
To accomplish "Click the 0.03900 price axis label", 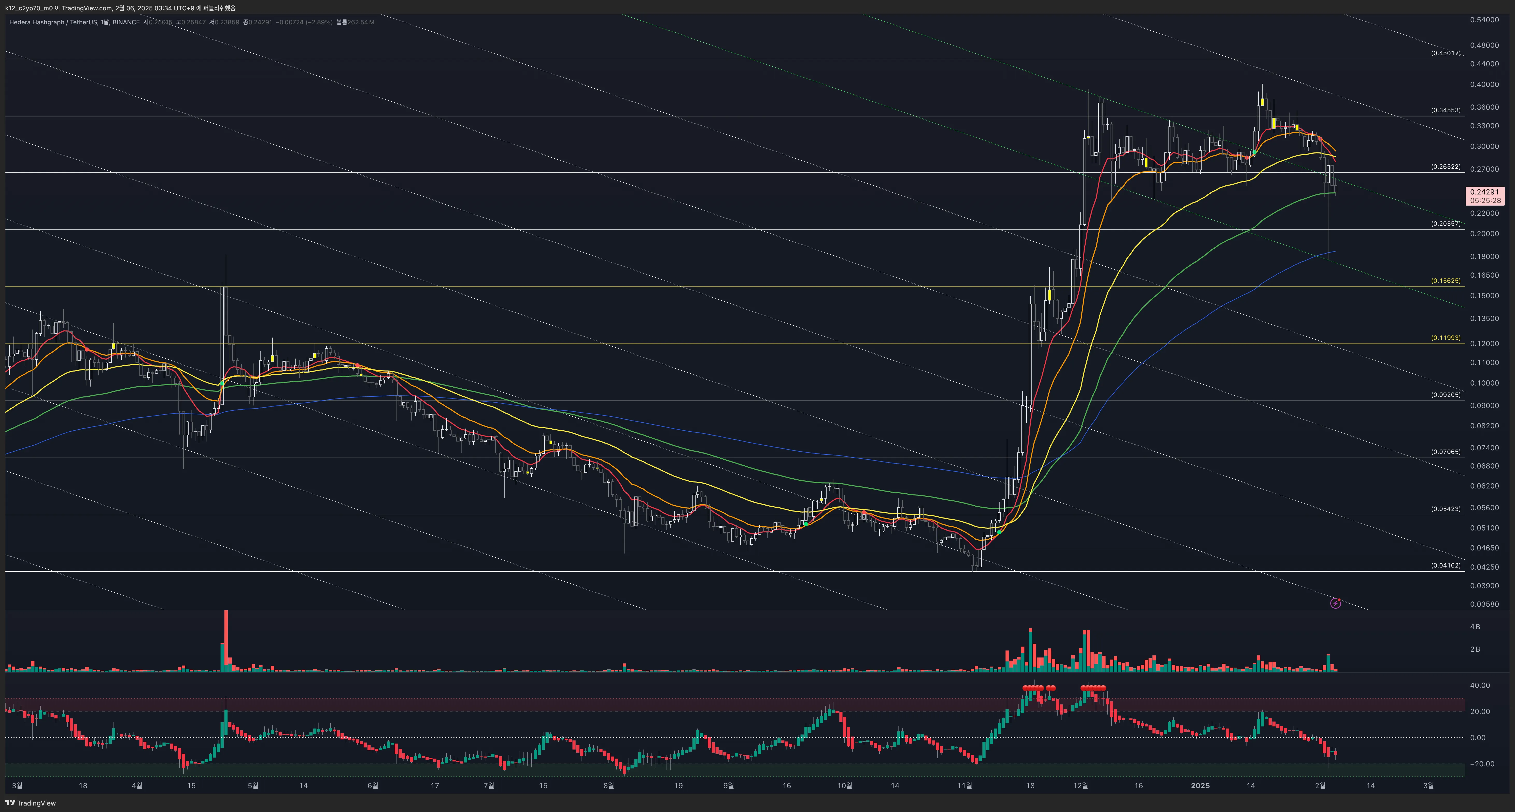I will coord(1484,586).
